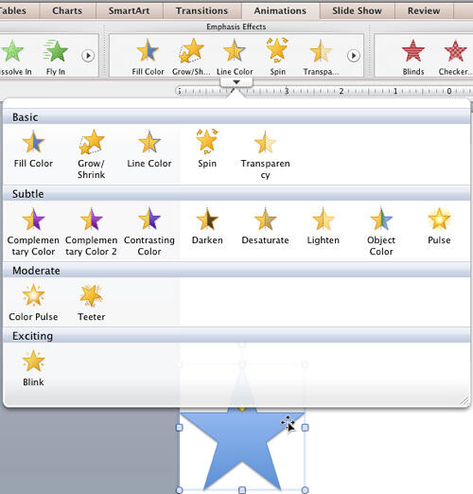
Task: Choose the Blink effect under Exciting
Action: 33,368
